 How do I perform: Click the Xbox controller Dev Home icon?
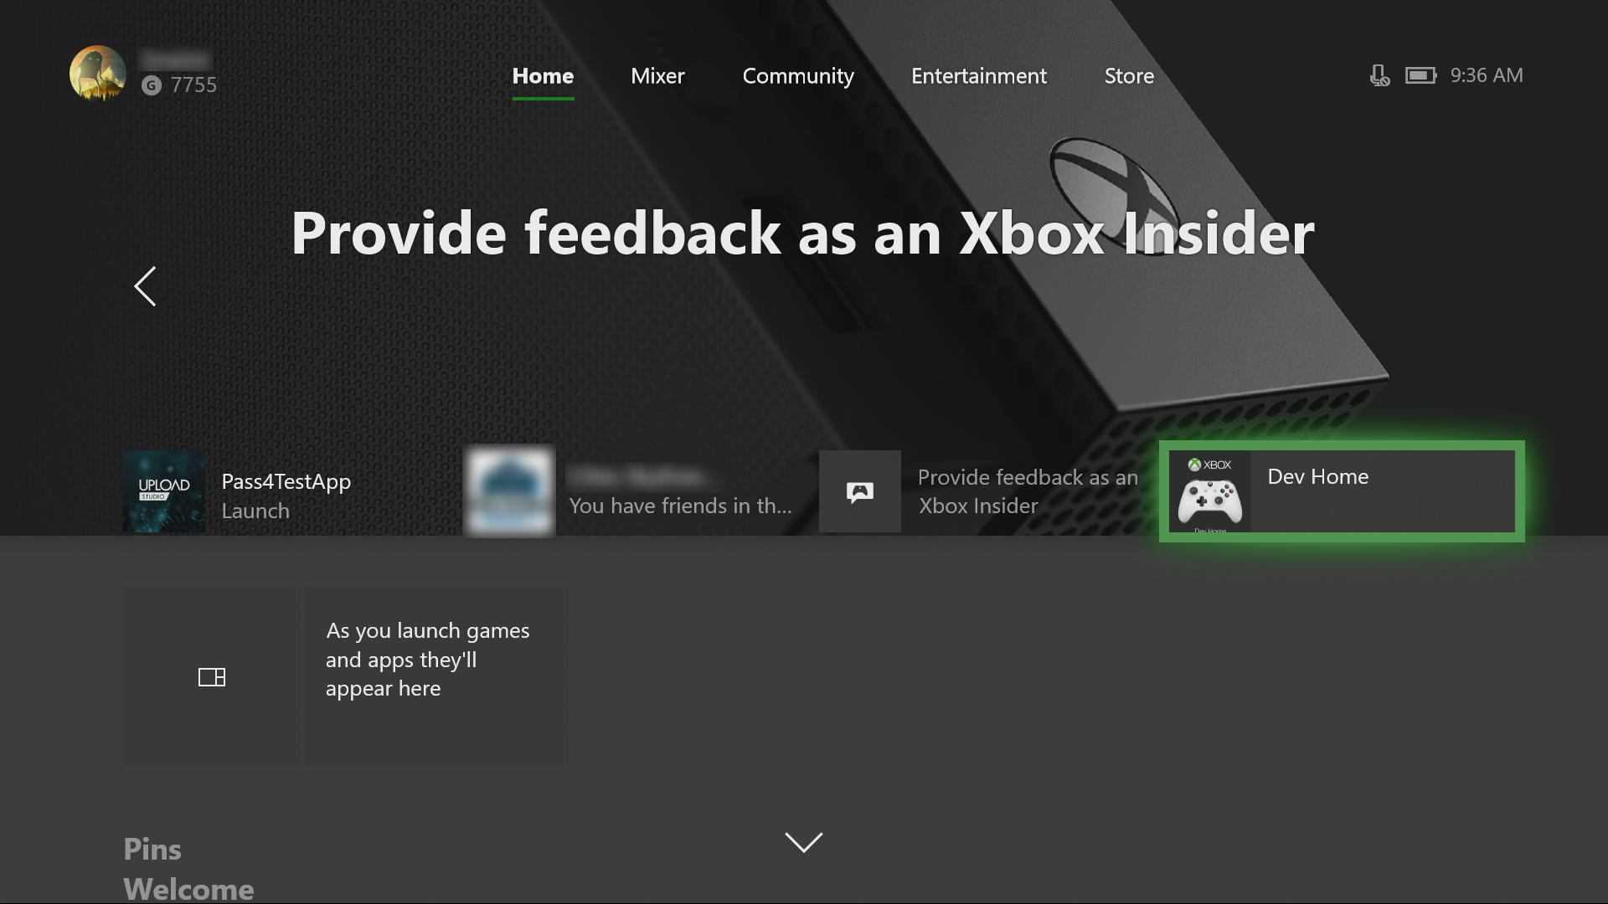1209,496
